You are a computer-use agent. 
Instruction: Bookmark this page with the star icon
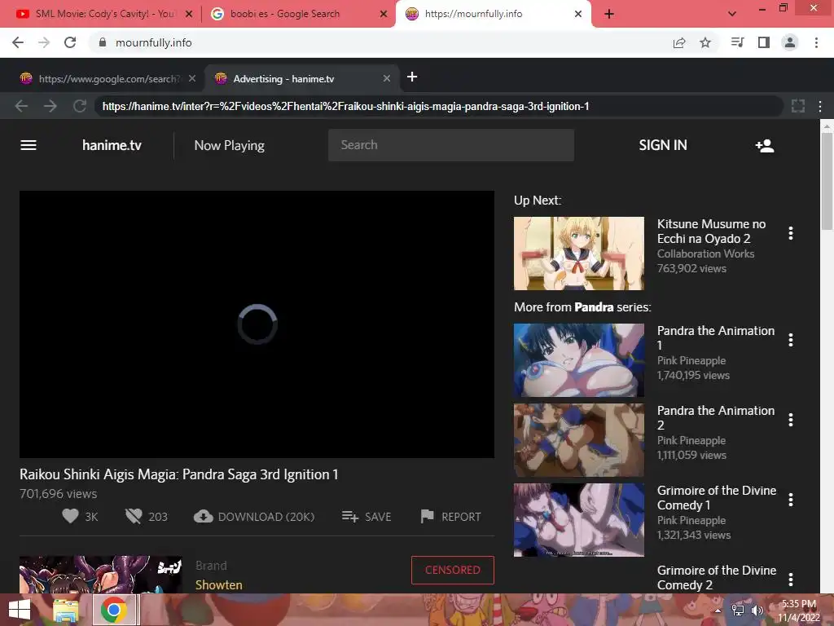705,42
